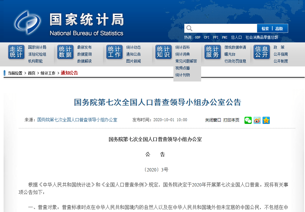This screenshot has width=305, height=212.
Task: Open 常见问题解答 menu item
Action: (186, 61)
